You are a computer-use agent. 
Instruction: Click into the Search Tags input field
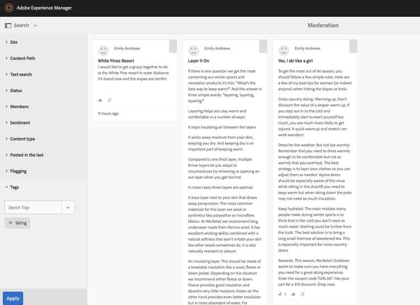33,208
